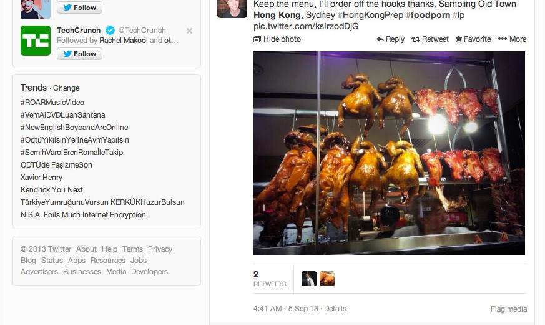Open the roasted ducks photo

tap(389, 153)
